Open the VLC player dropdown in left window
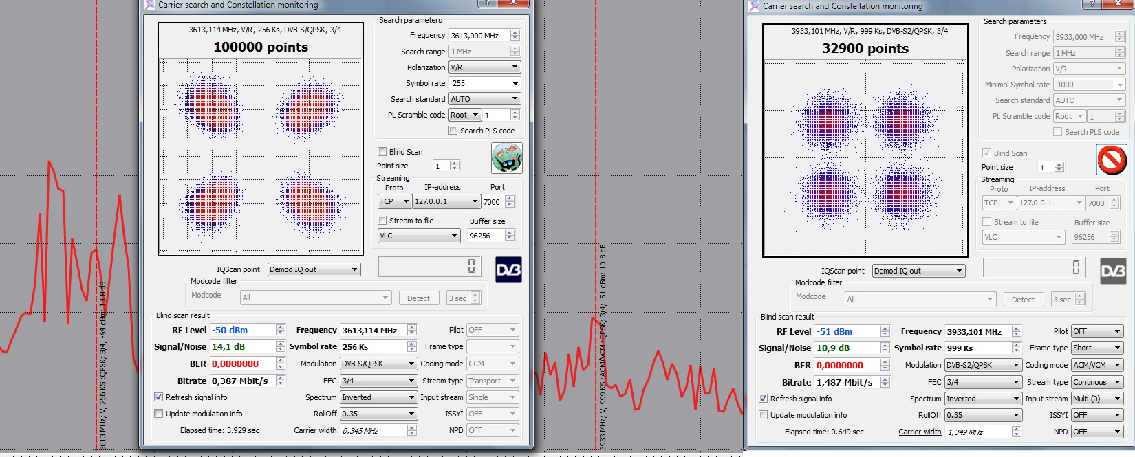The image size is (1135, 457). 419,236
